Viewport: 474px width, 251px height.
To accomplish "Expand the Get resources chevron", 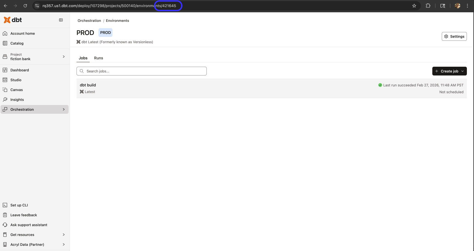I will pyautogui.click(x=64, y=235).
